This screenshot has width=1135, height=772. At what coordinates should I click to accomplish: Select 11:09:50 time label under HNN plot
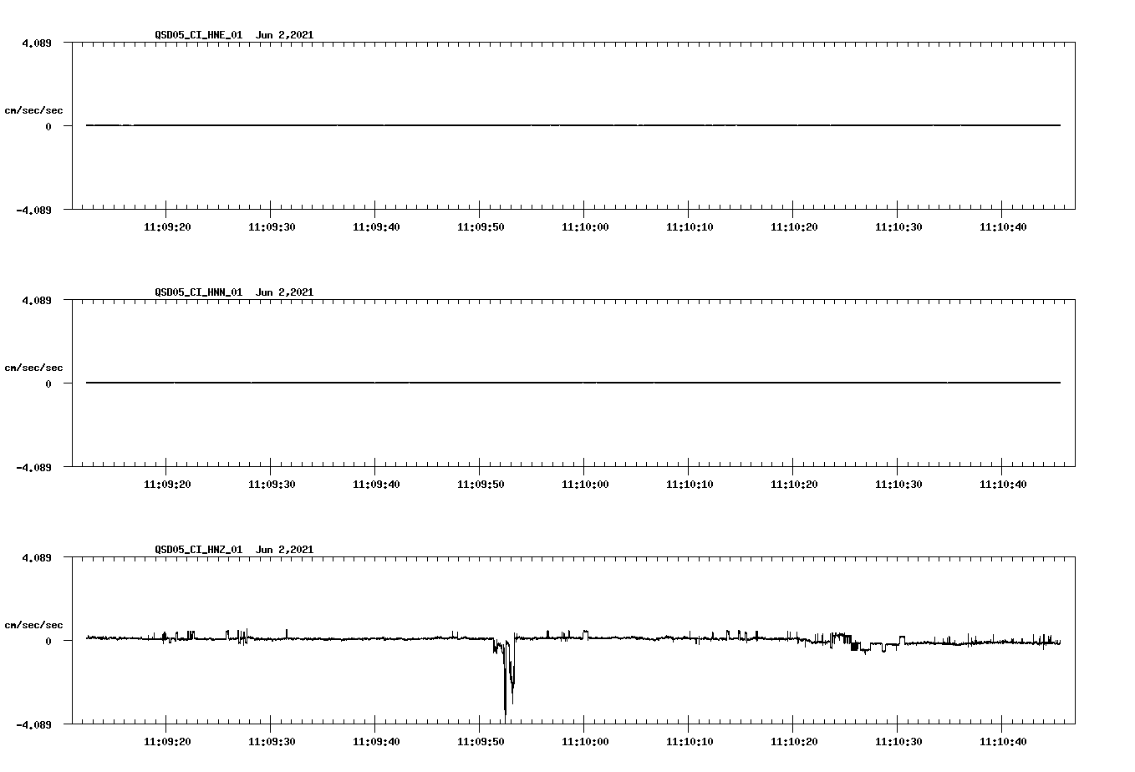481,484
